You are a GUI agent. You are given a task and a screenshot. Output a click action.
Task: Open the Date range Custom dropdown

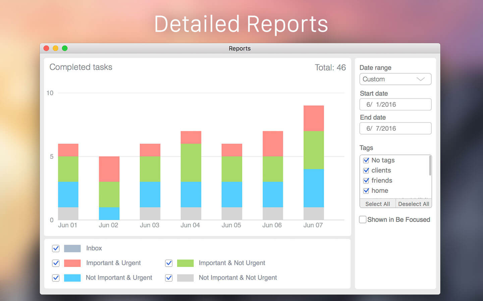395,79
